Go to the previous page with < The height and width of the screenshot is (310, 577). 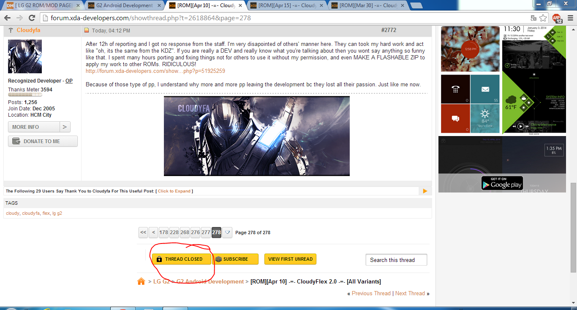(153, 232)
